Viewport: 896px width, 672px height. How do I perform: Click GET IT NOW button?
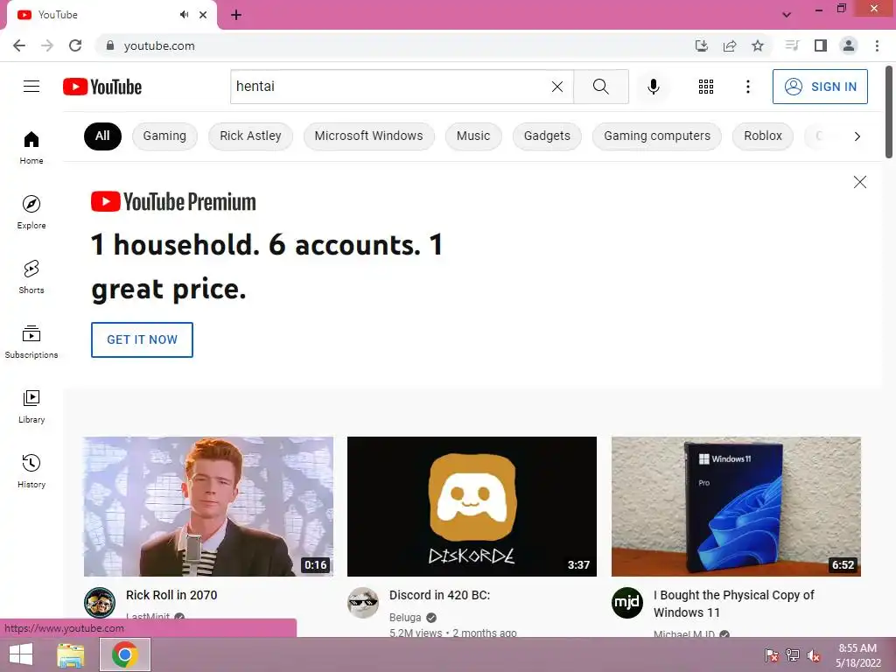point(142,339)
